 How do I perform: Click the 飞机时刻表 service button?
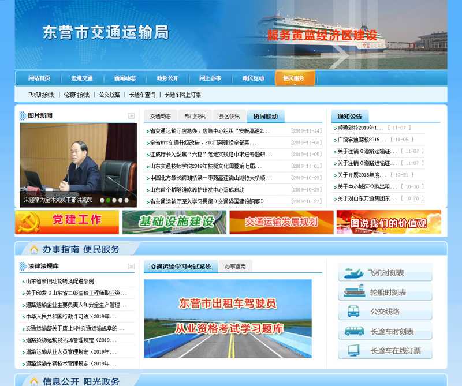(x=385, y=273)
